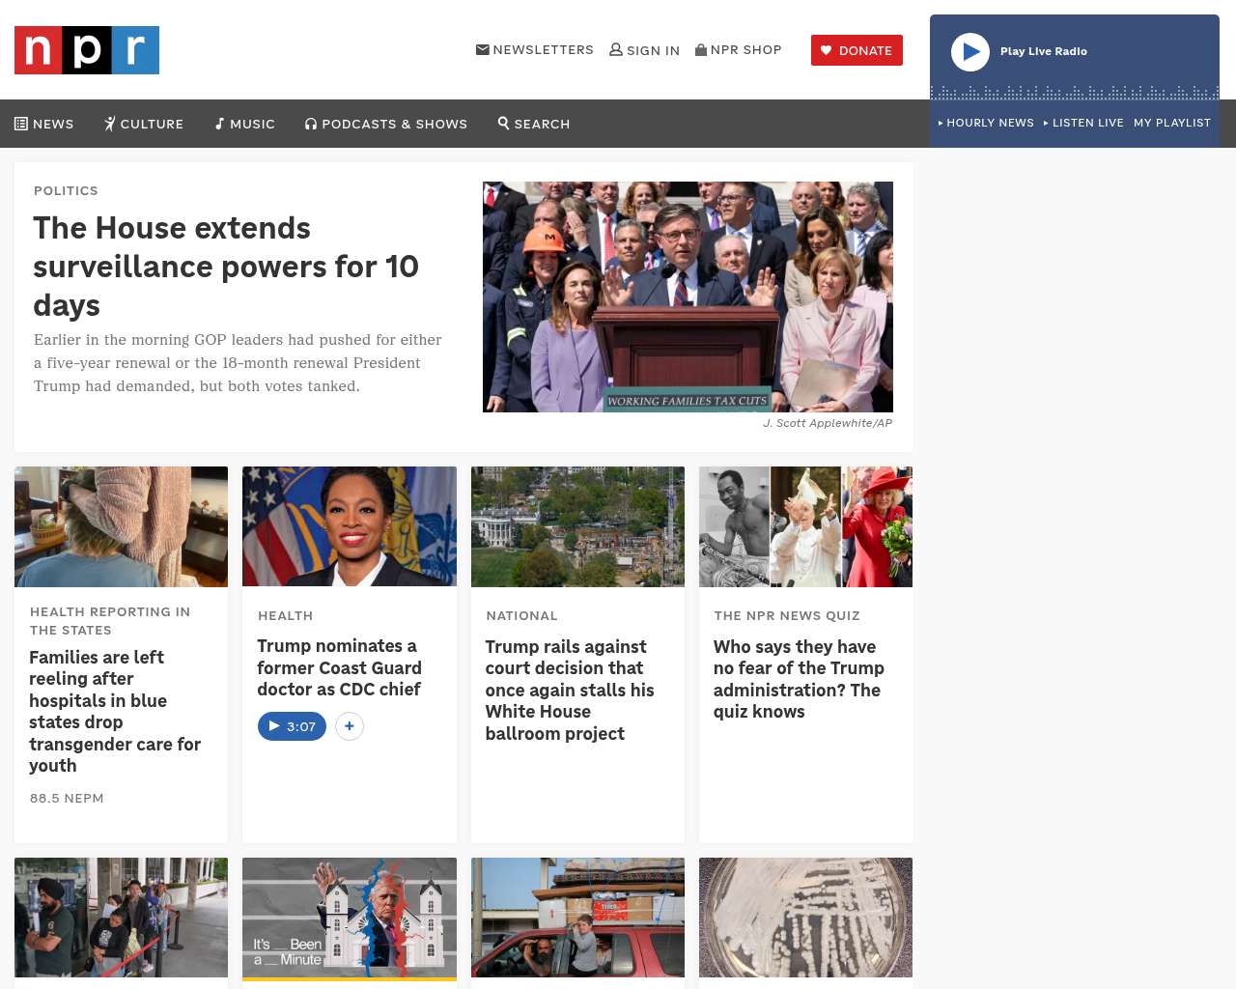Open the petri dish story thumbnail
The image size is (1236, 989).
(x=805, y=918)
